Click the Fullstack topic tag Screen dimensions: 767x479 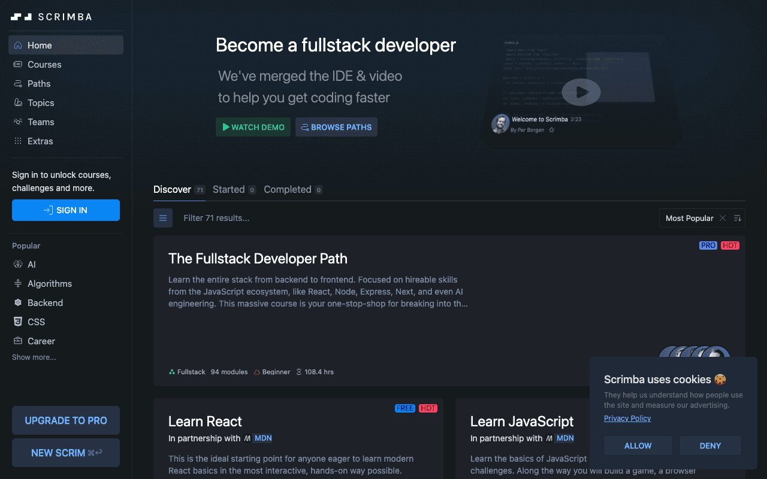(187, 372)
